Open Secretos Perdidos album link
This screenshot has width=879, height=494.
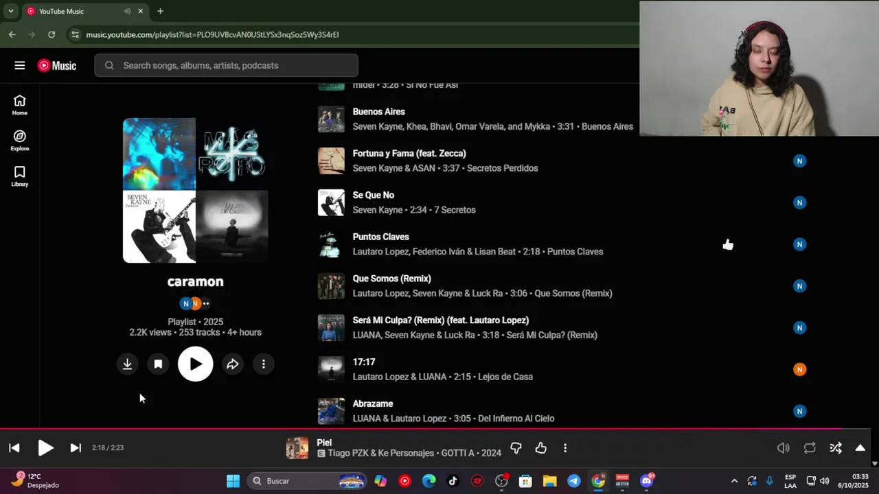coord(502,168)
